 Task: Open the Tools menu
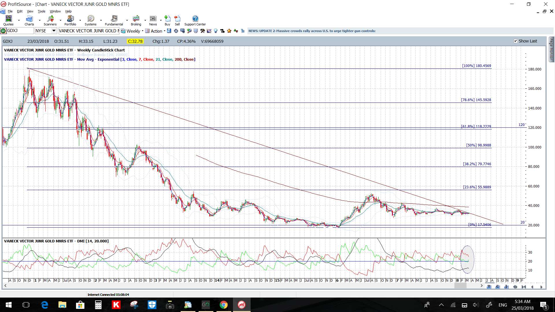click(x=42, y=11)
